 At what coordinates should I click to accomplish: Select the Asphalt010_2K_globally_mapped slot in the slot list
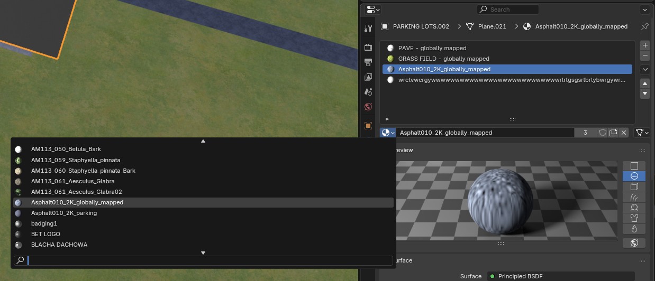point(507,69)
